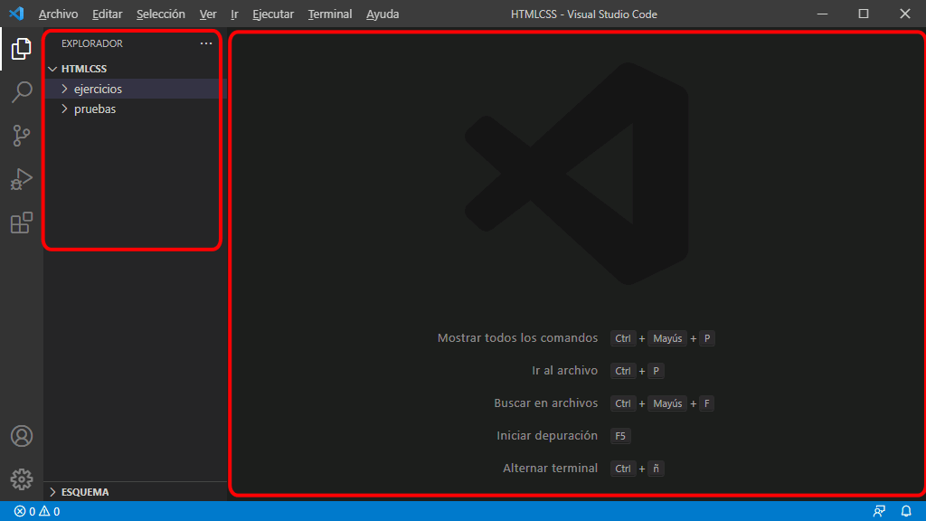The image size is (926, 521).
Task: Open the Editar menu
Action: click(x=108, y=14)
